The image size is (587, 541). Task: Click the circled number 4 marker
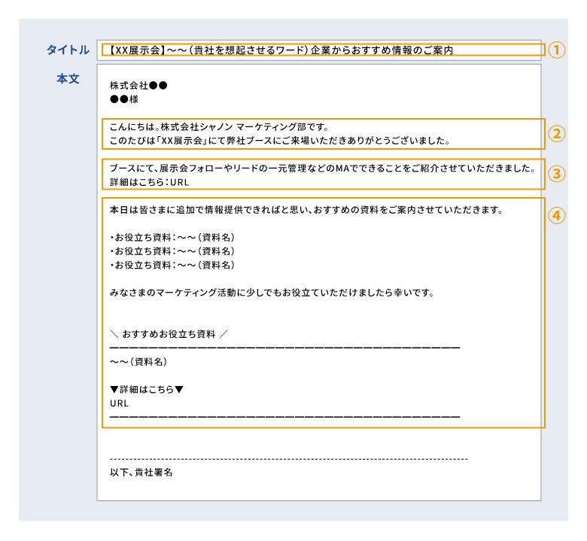pos(555,215)
